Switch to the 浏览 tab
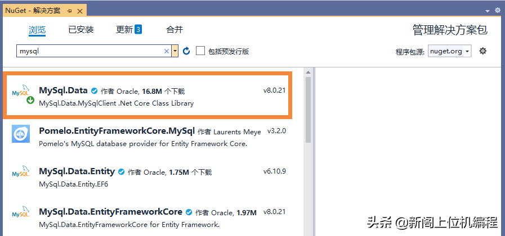The width and height of the screenshot is (505, 236). pos(37,30)
